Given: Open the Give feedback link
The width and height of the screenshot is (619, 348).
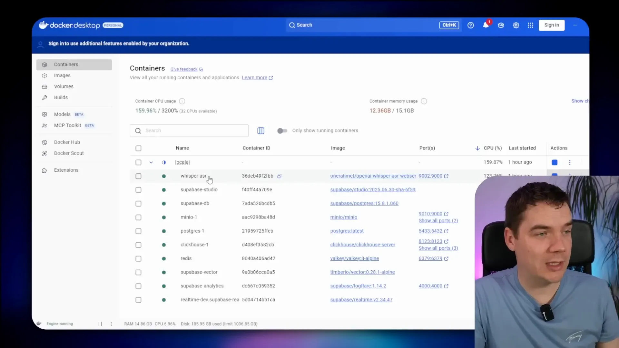Looking at the screenshot, I should pos(184,69).
